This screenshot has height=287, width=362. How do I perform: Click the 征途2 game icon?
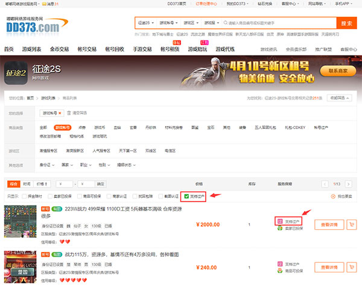point(16,73)
